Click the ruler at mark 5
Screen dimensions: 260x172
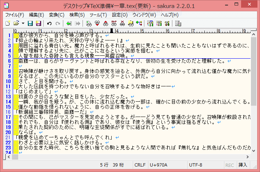point(143,31)
